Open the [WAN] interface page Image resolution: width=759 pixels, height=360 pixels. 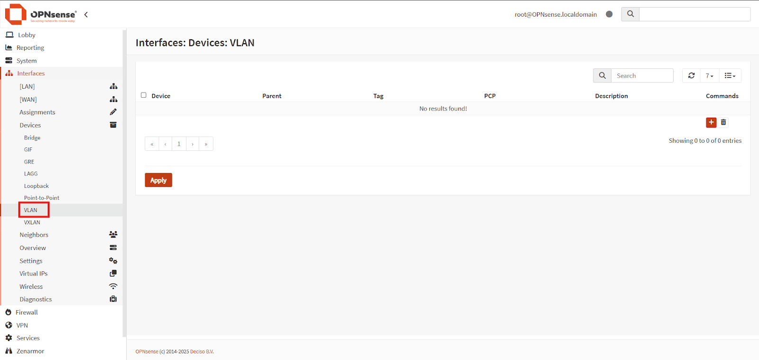coord(28,100)
